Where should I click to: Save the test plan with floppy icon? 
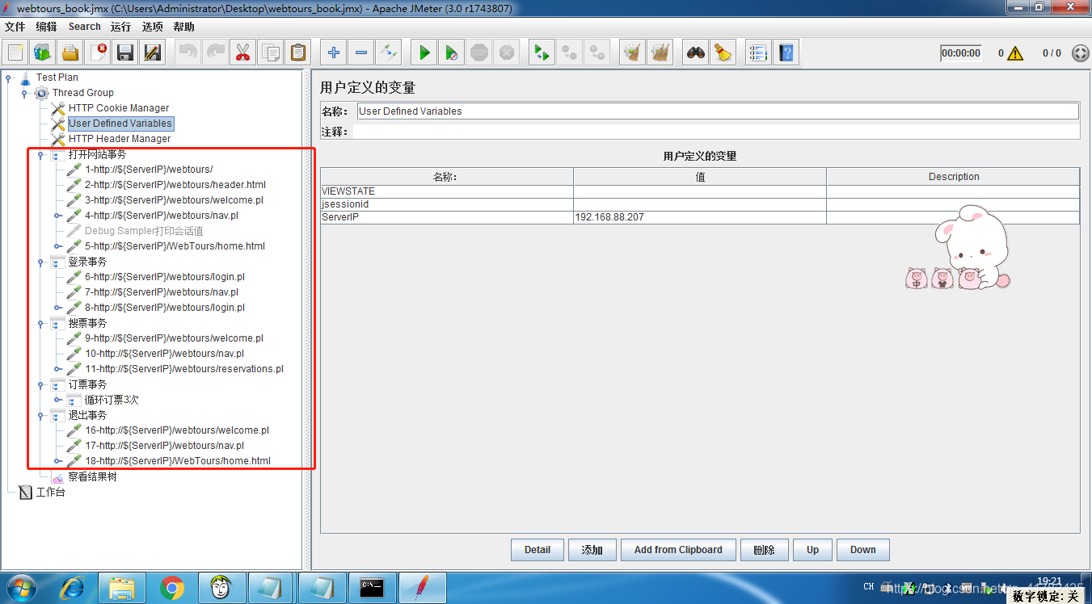coord(125,53)
